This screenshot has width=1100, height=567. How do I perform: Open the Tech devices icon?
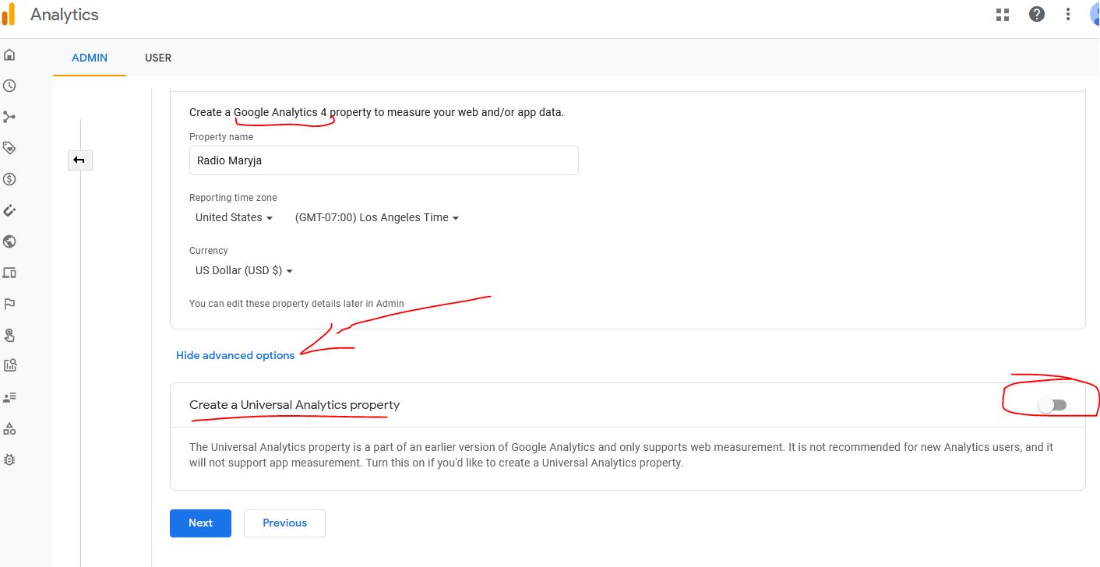click(9, 273)
